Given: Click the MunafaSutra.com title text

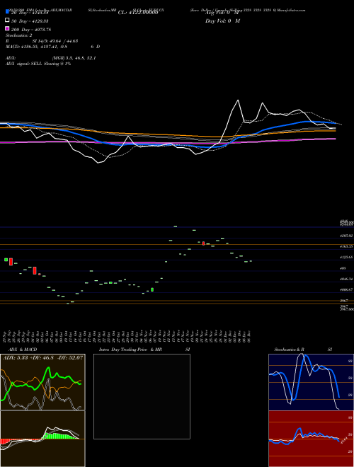Looking at the screenshot, I should coord(292,10).
